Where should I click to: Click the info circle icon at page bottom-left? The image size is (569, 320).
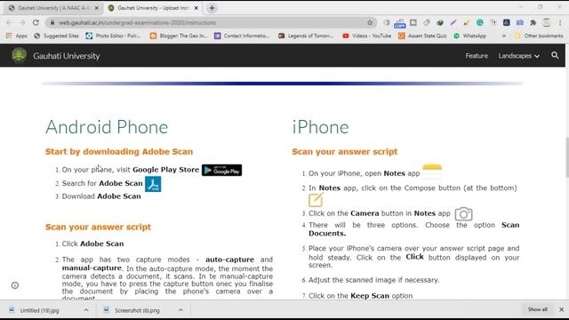pos(15,285)
